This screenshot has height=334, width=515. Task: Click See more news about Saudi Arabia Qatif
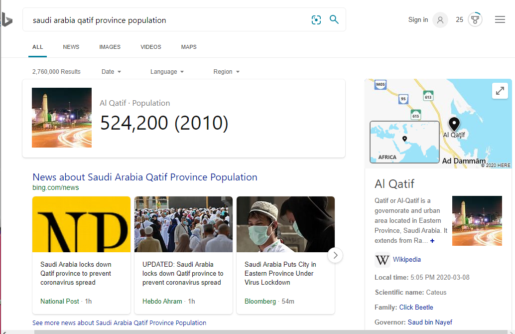(119, 323)
